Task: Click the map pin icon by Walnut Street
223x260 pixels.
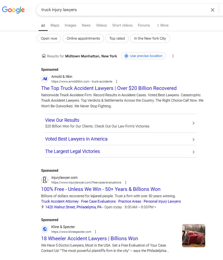Action: click(x=43, y=207)
